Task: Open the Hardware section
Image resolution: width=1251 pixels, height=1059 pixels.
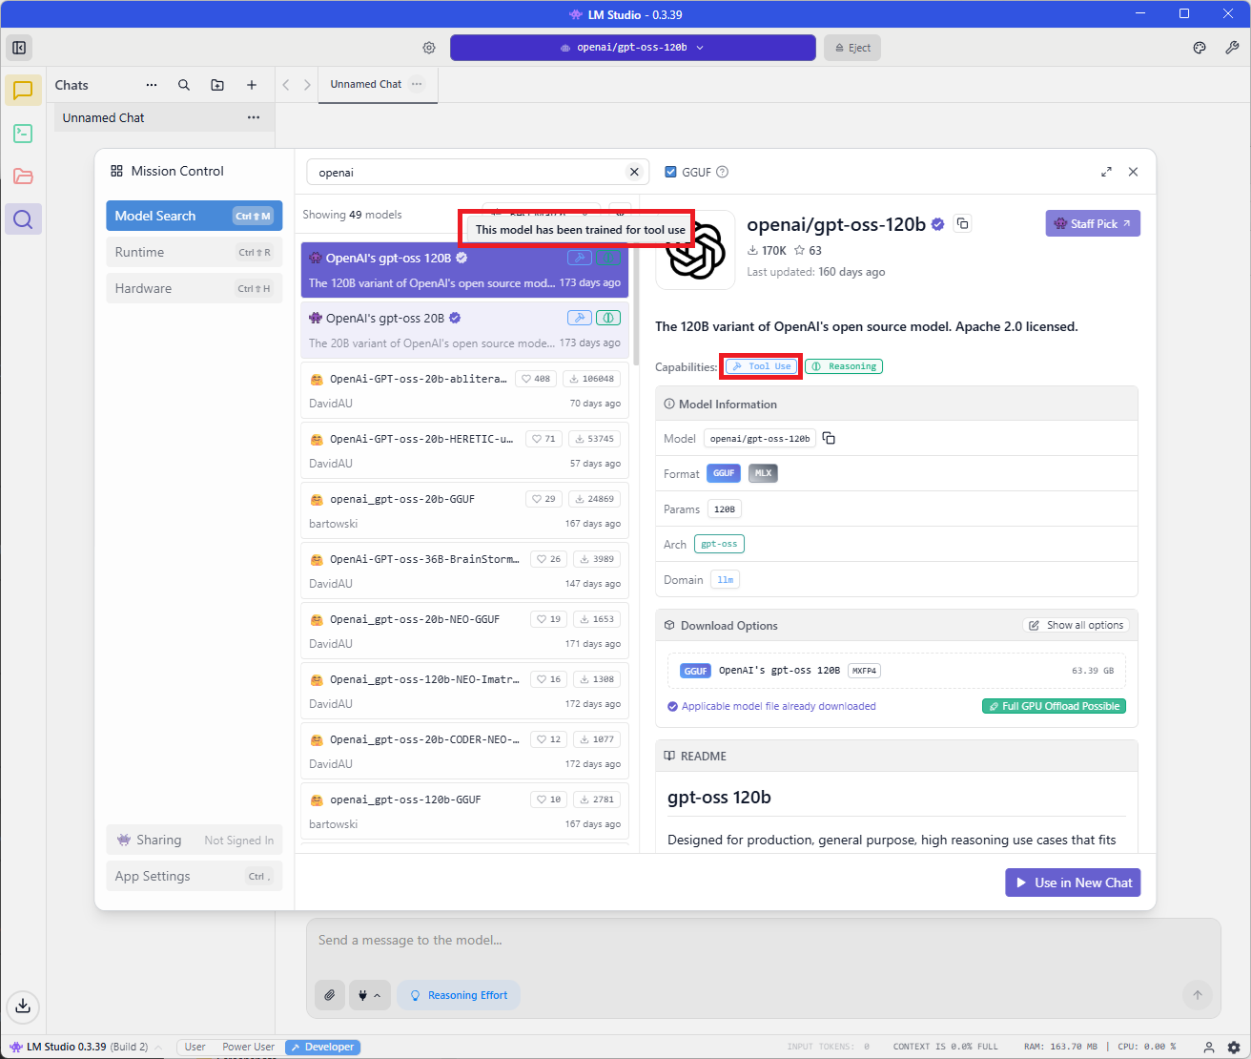Action: pos(194,288)
